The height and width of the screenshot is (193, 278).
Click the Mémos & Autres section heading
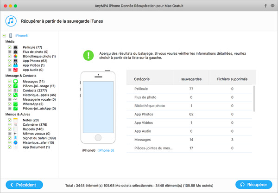[x=18, y=114]
